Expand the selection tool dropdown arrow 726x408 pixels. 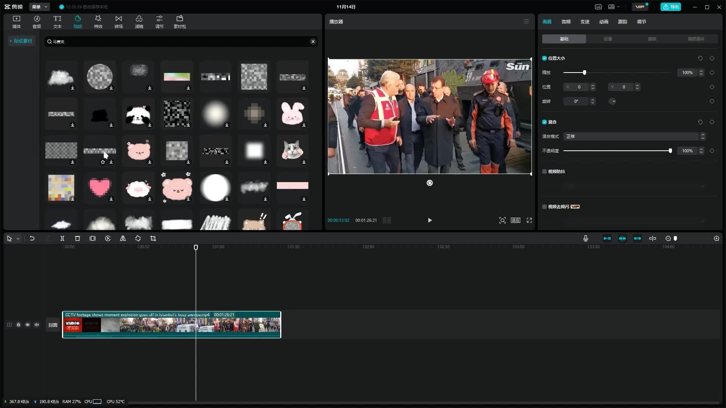[x=18, y=239]
